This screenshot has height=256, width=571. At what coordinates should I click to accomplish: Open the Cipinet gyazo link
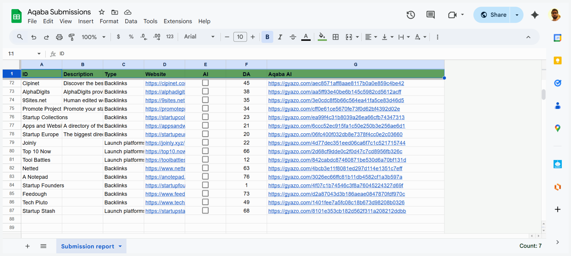click(x=336, y=83)
